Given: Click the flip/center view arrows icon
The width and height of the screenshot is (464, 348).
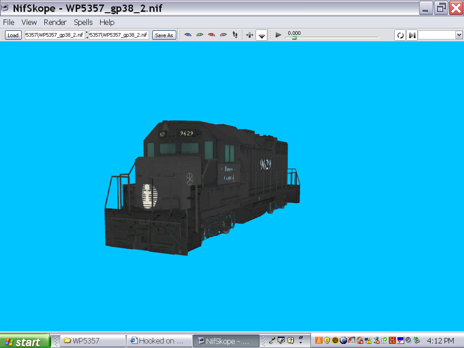Looking at the screenshot, I should click(x=250, y=35).
